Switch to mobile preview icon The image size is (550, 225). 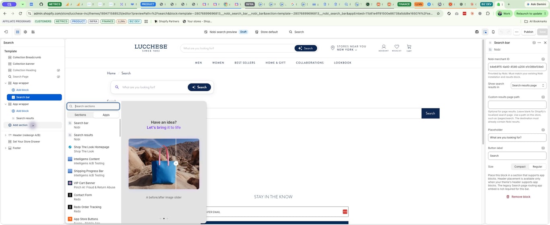pyautogui.click(x=493, y=32)
